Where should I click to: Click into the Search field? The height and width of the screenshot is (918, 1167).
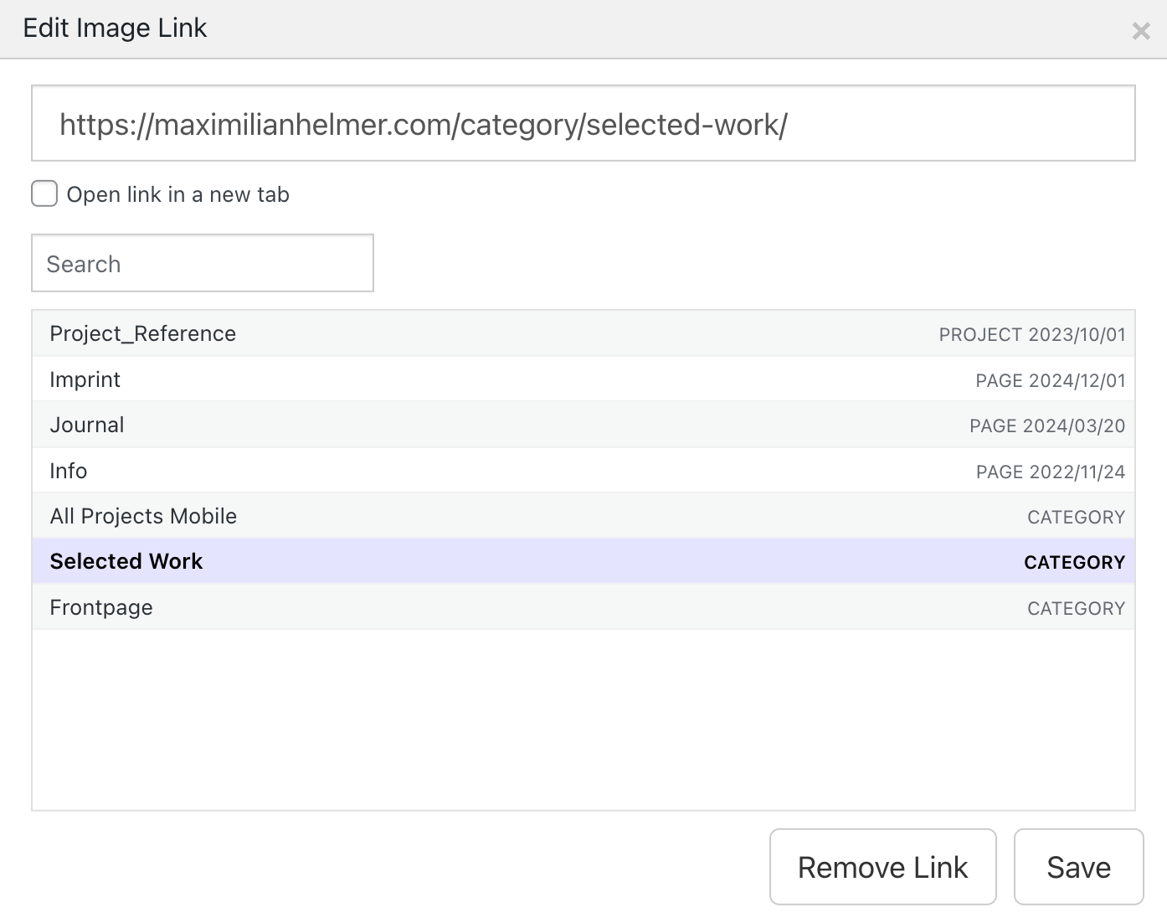[x=203, y=264]
